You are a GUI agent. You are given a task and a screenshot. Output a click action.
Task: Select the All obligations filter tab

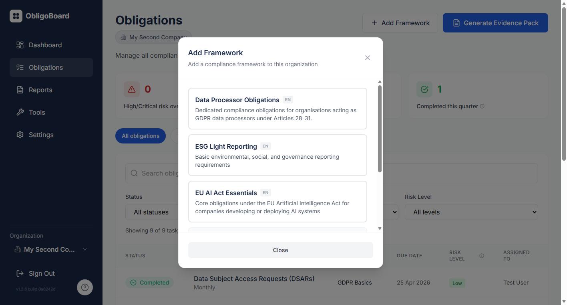(x=141, y=136)
